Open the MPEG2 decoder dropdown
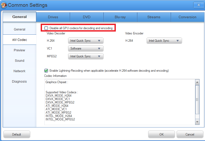The height and width of the screenshot is (141, 205). pos(86,56)
